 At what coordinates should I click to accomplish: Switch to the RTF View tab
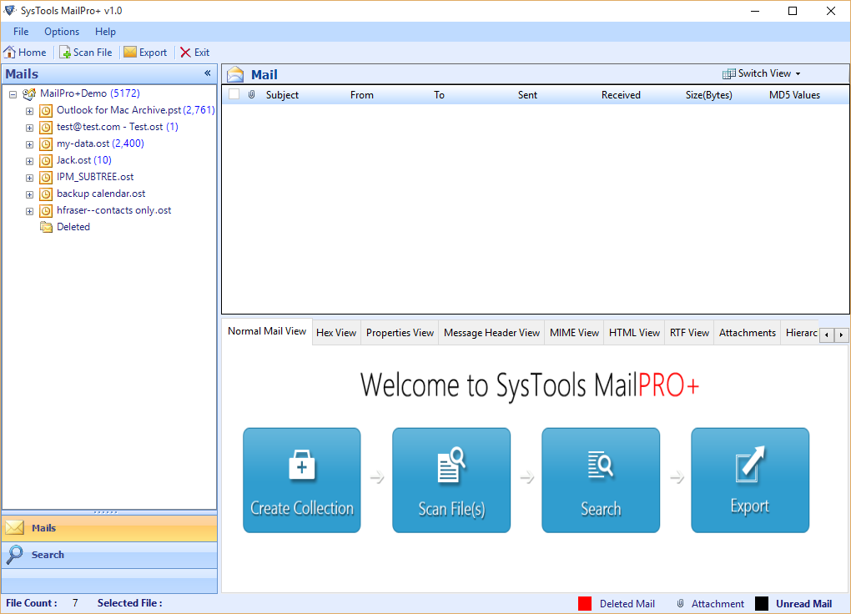pyautogui.click(x=689, y=332)
